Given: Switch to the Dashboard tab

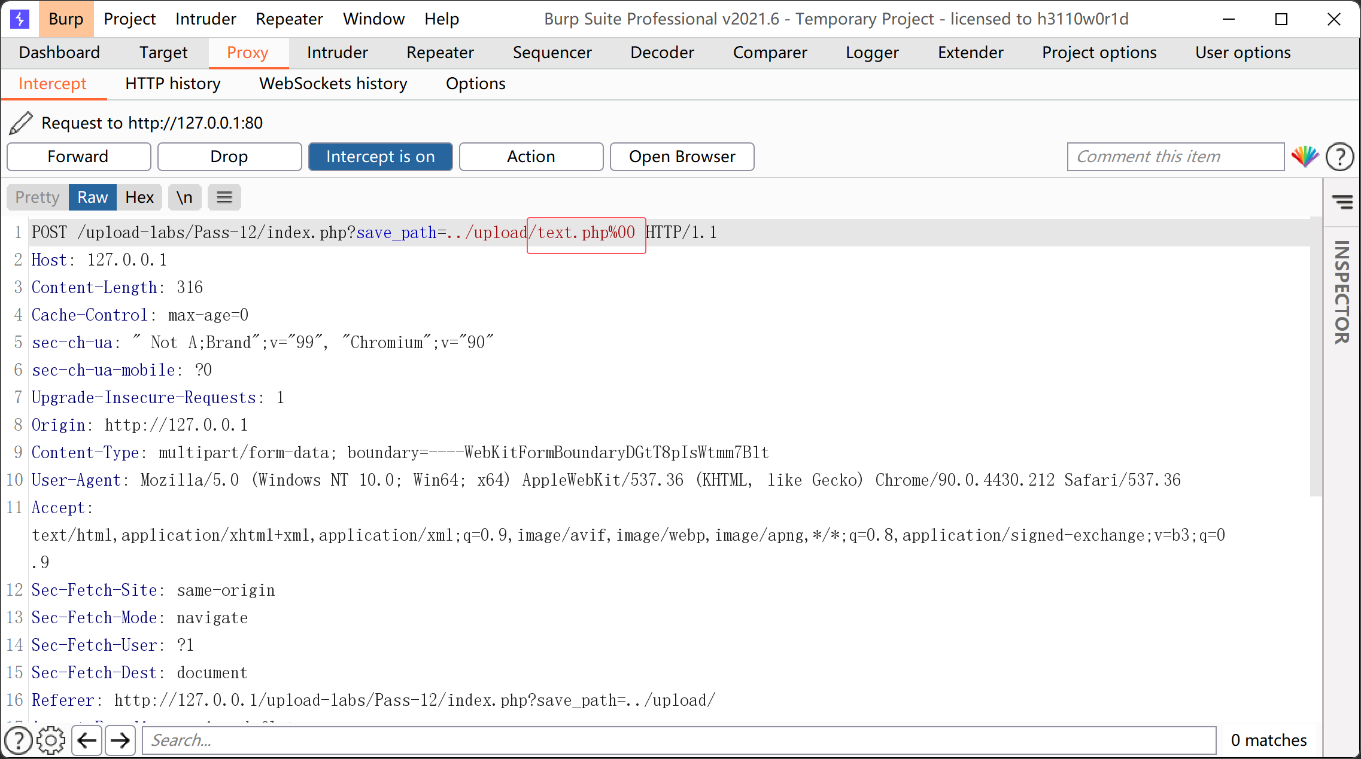Looking at the screenshot, I should point(59,53).
